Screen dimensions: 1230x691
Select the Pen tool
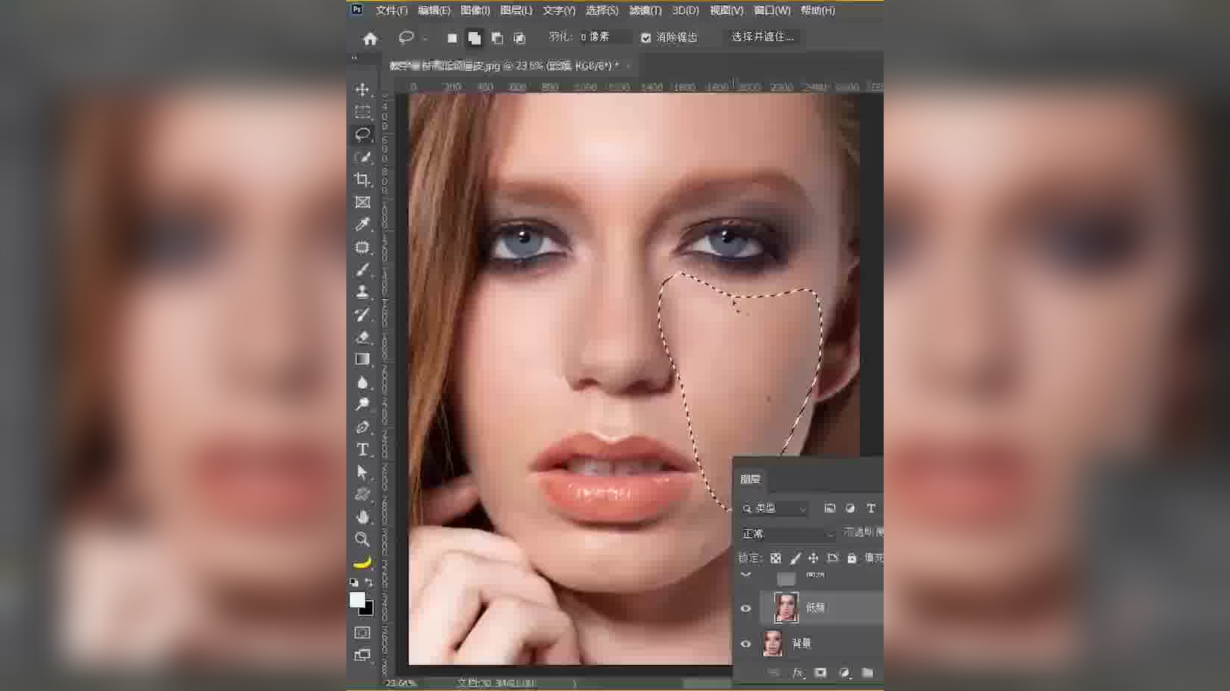point(362,427)
